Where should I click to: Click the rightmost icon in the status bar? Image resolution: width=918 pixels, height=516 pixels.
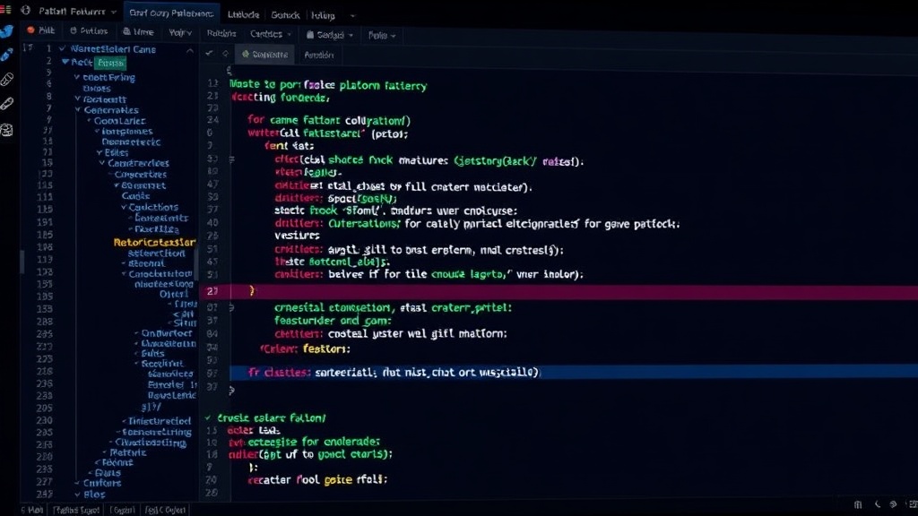pos(913,504)
